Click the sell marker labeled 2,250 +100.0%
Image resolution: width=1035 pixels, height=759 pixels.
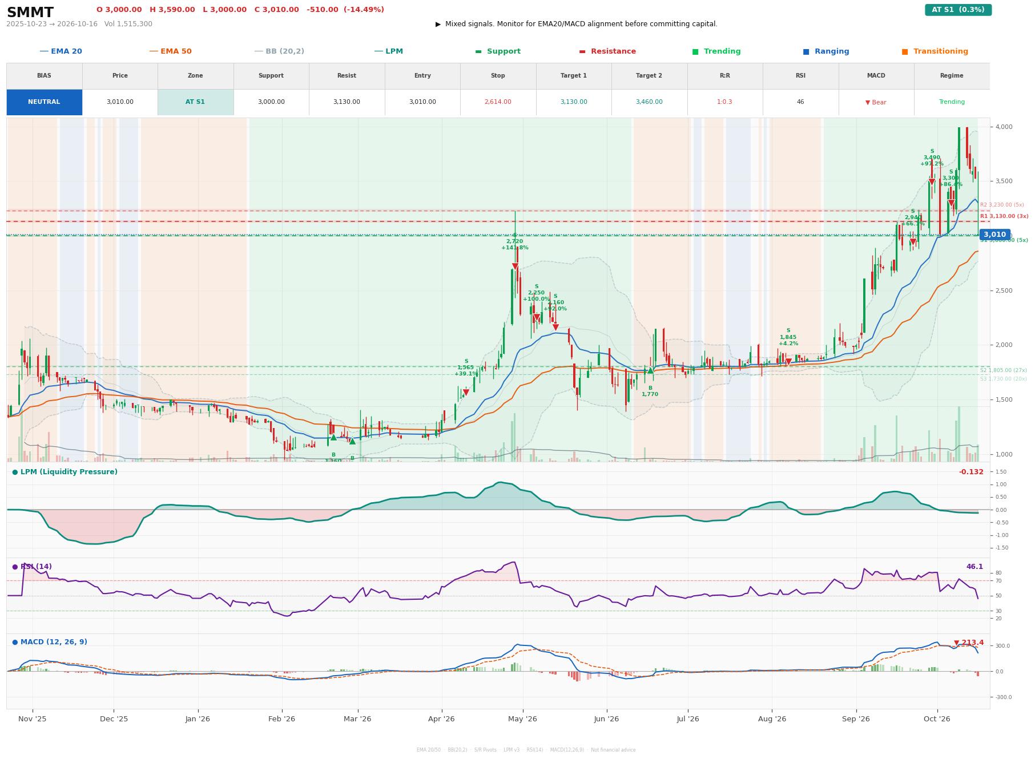[536, 317]
